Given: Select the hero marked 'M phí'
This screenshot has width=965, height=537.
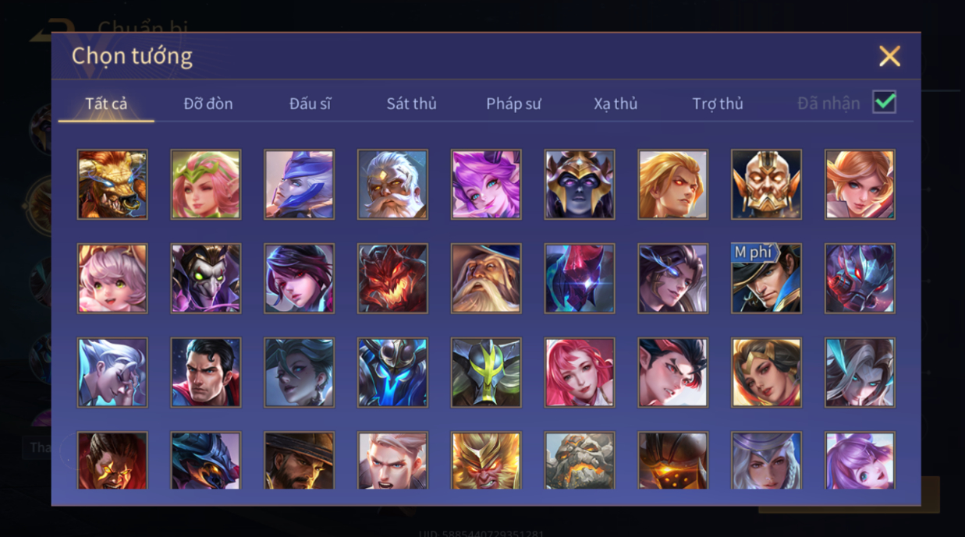Looking at the screenshot, I should (x=766, y=278).
